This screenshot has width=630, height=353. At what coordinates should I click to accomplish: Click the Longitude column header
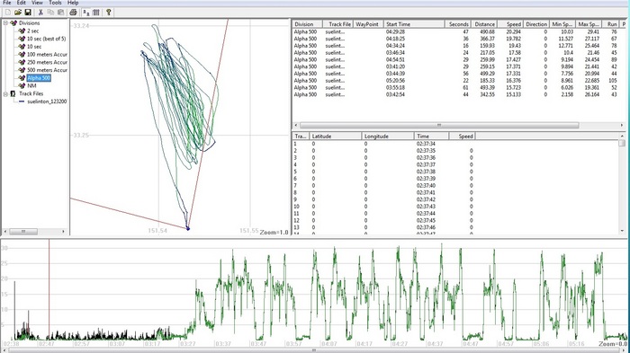click(388, 137)
